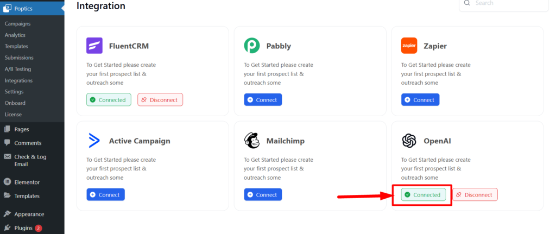
Task: Focus the Search input field
Action: tap(504, 4)
